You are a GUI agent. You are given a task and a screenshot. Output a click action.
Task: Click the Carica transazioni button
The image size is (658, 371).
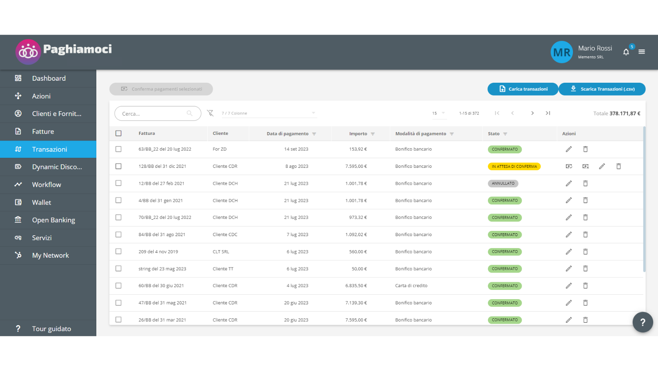coord(523,89)
